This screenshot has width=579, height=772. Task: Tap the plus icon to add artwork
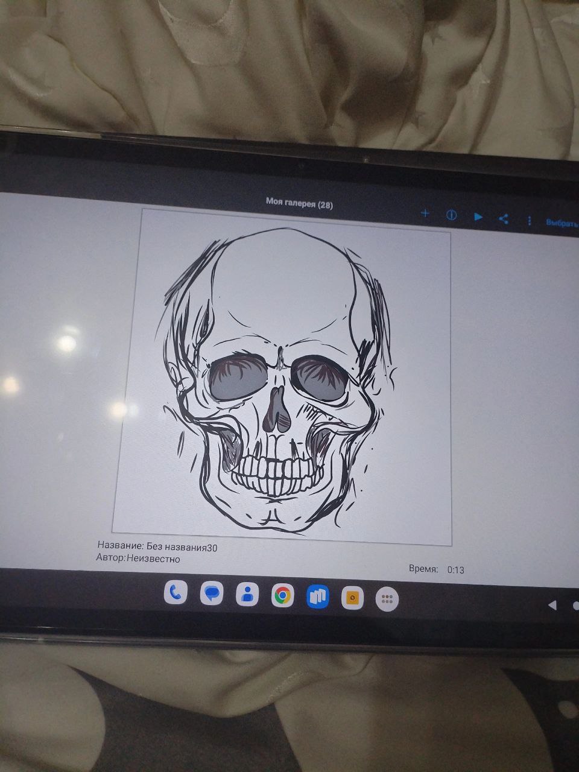[x=425, y=214]
